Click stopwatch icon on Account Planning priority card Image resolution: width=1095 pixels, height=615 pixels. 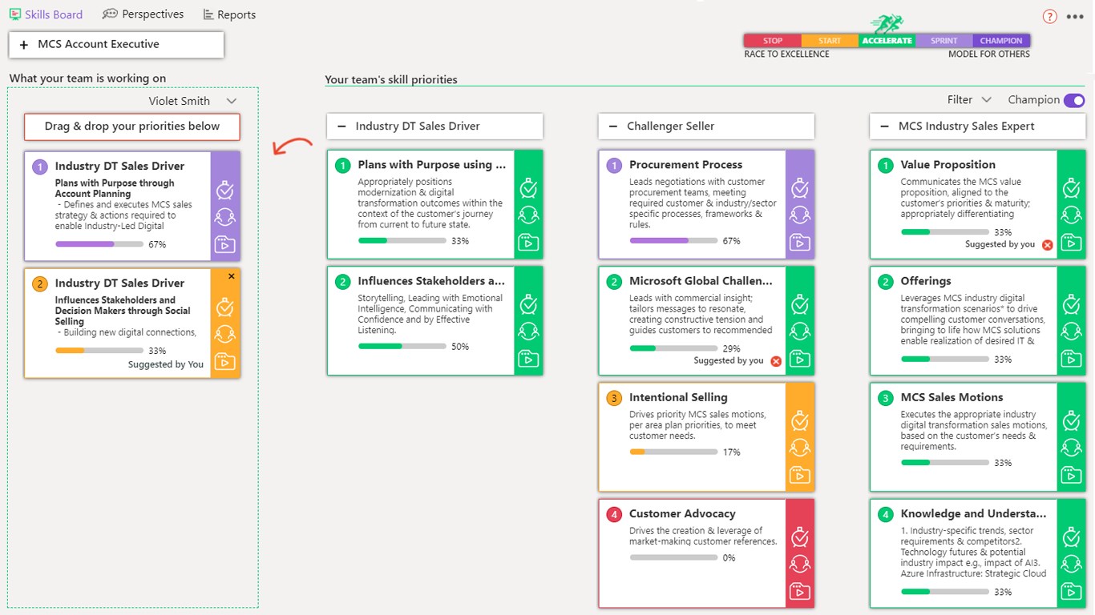coord(225,190)
